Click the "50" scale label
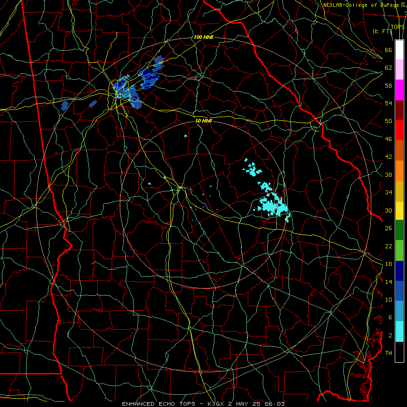This screenshot has width=407, height=407. [x=388, y=121]
